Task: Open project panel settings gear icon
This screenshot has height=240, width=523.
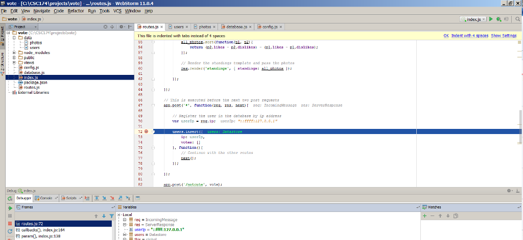Action: click(121, 26)
